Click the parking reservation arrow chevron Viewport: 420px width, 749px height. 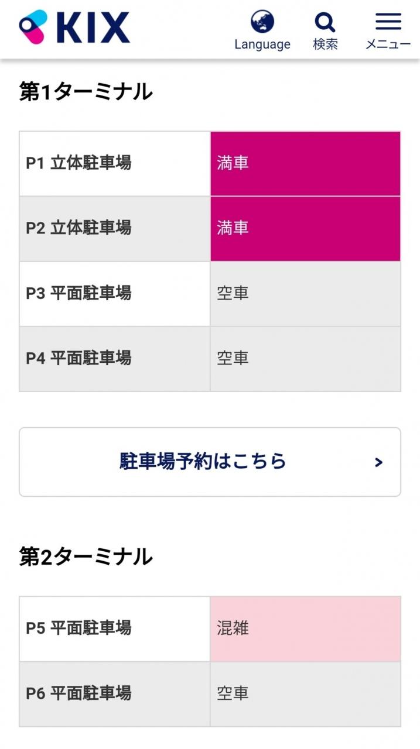pos(378,462)
